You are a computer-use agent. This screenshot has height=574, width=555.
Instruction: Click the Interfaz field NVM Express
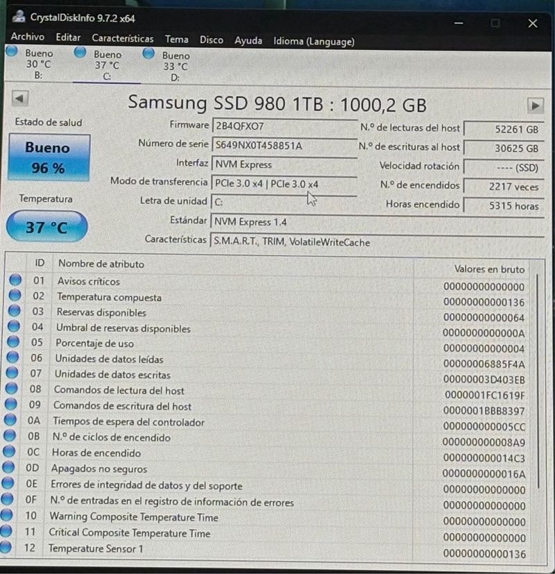click(x=284, y=164)
